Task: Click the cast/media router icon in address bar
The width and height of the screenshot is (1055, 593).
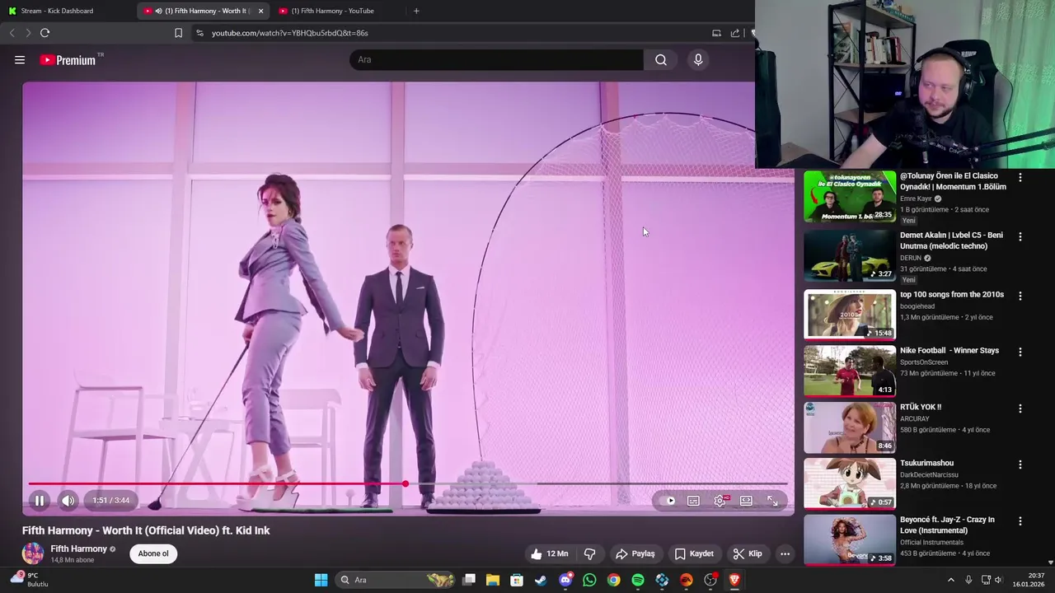Action: click(x=716, y=33)
